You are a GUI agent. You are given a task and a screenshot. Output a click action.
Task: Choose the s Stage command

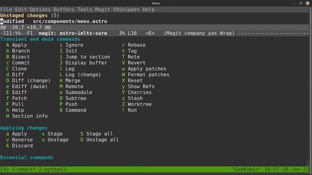click(x=52, y=134)
